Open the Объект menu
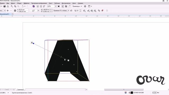The width and height of the screenshot is (169, 95). click(x=19, y=3)
